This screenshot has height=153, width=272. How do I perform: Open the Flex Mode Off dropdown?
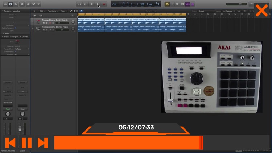tap(22, 54)
